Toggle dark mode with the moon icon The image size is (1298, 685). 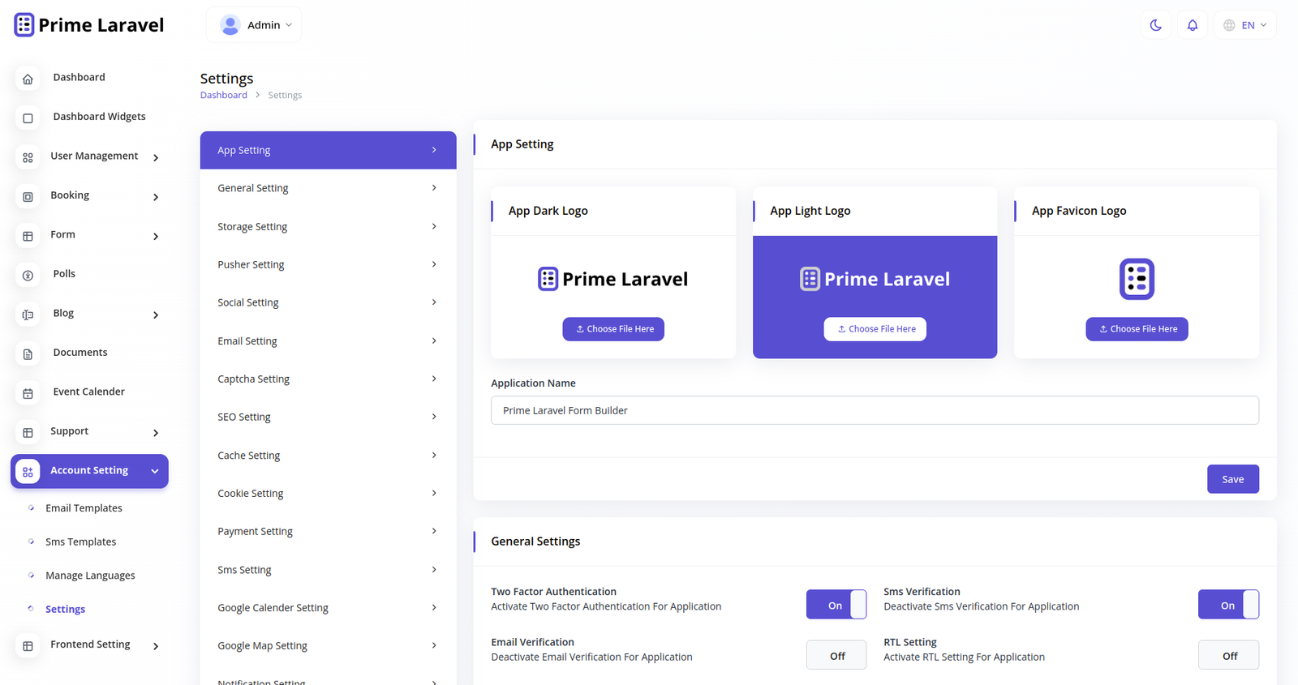click(x=1155, y=25)
